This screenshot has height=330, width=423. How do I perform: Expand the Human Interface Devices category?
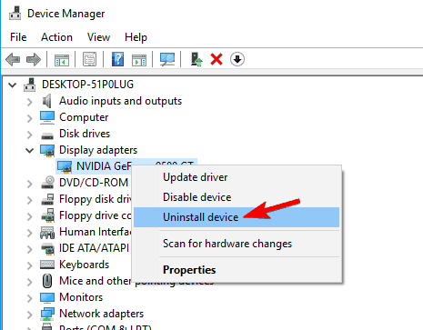click(x=29, y=233)
